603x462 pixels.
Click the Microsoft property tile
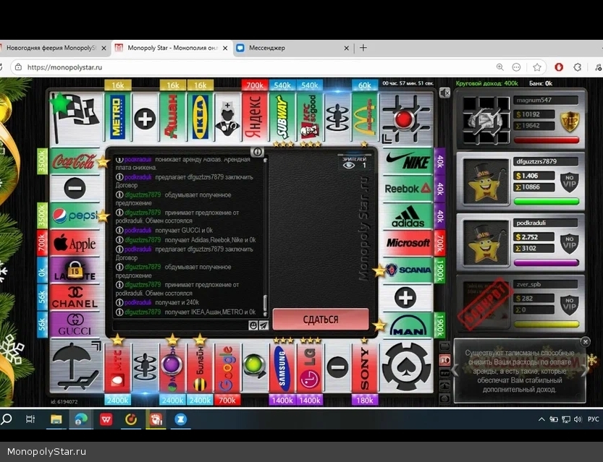click(408, 244)
